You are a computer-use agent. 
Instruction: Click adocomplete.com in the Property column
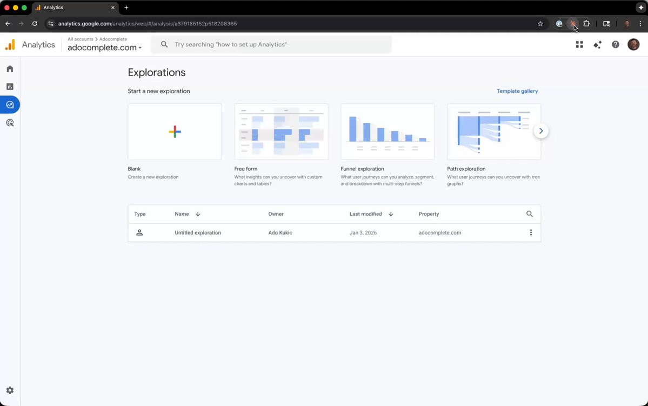(x=440, y=232)
